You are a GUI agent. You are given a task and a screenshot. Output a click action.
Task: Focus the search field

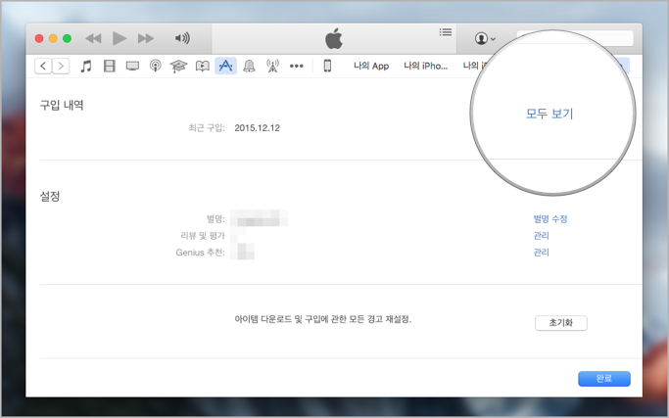575,38
